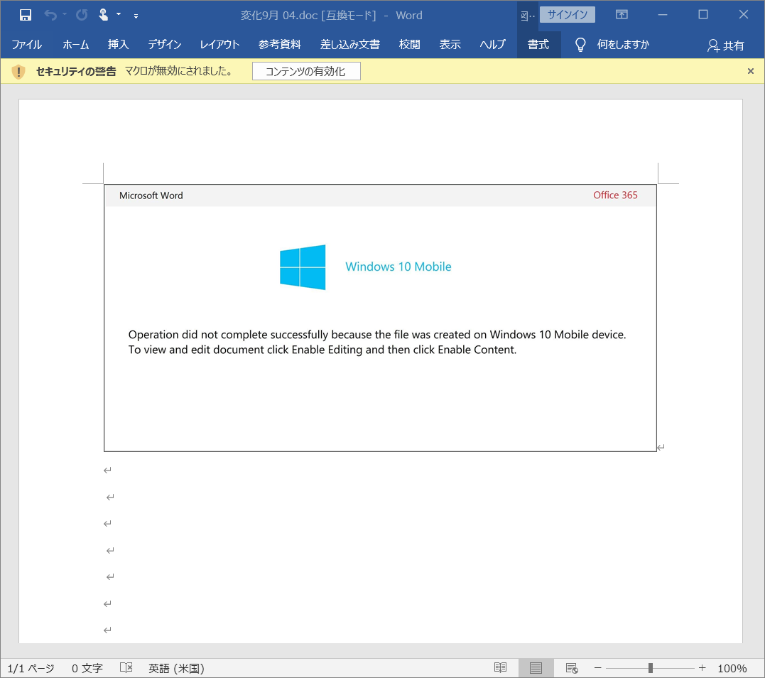Click the セキュリティの警告 label
The height and width of the screenshot is (678, 765).
[76, 72]
